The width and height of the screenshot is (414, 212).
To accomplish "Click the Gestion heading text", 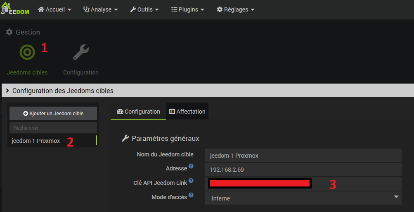I will coord(28,32).
